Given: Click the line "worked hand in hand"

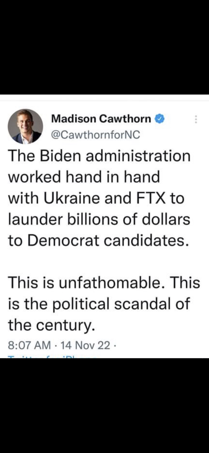Looking at the screenshot, I should pos(84,177).
